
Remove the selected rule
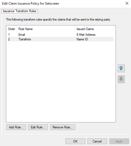tap(63, 127)
